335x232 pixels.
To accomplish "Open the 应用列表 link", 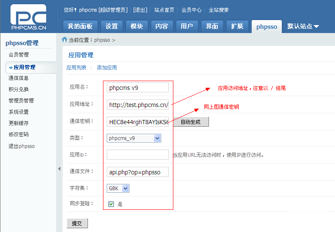I will (x=77, y=68).
